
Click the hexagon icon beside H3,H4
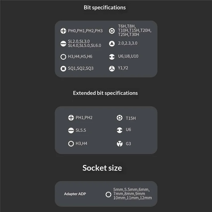[71, 144]
